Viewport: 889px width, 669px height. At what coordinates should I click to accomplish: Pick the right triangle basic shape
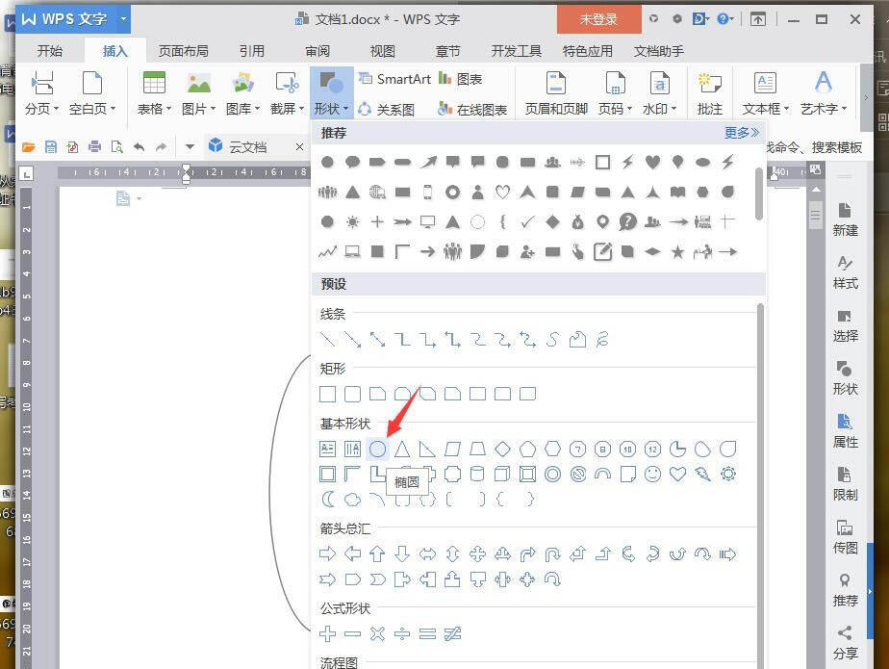[x=427, y=449]
